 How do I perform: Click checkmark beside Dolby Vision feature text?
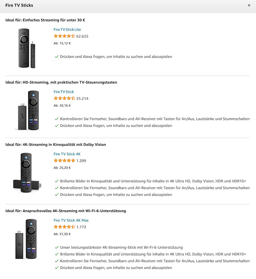click(56, 181)
